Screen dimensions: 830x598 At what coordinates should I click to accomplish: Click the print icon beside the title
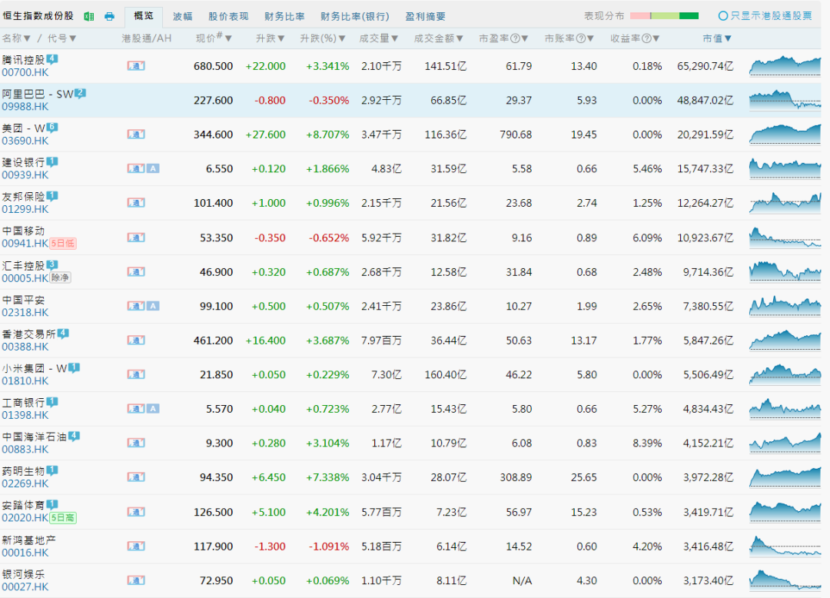(x=109, y=16)
